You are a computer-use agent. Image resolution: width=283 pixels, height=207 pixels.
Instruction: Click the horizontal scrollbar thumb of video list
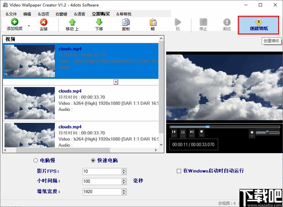coord(63,150)
